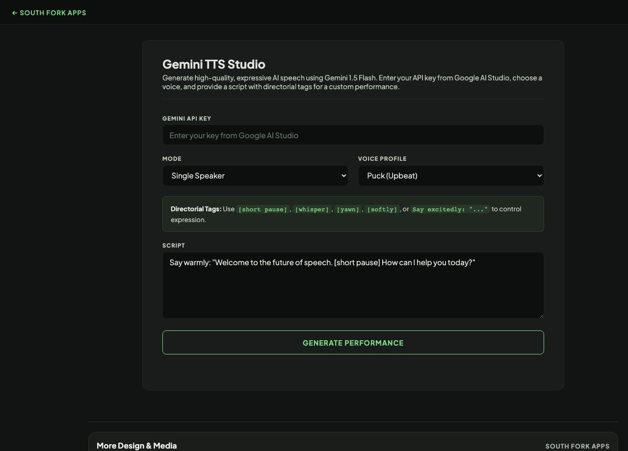Click the [softly] tag example

pyautogui.click(x=382, y=209)
